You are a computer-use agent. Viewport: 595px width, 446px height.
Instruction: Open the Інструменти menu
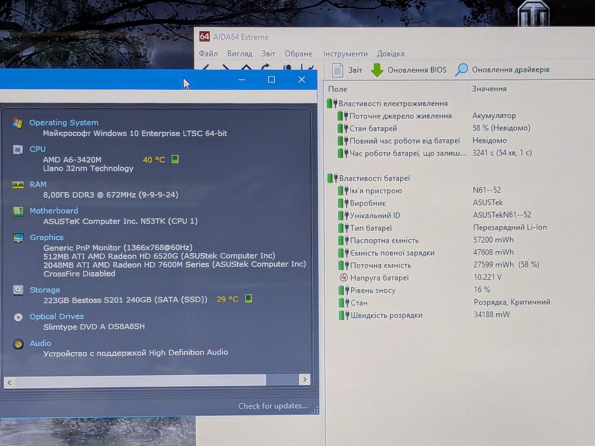pos(345,54)
